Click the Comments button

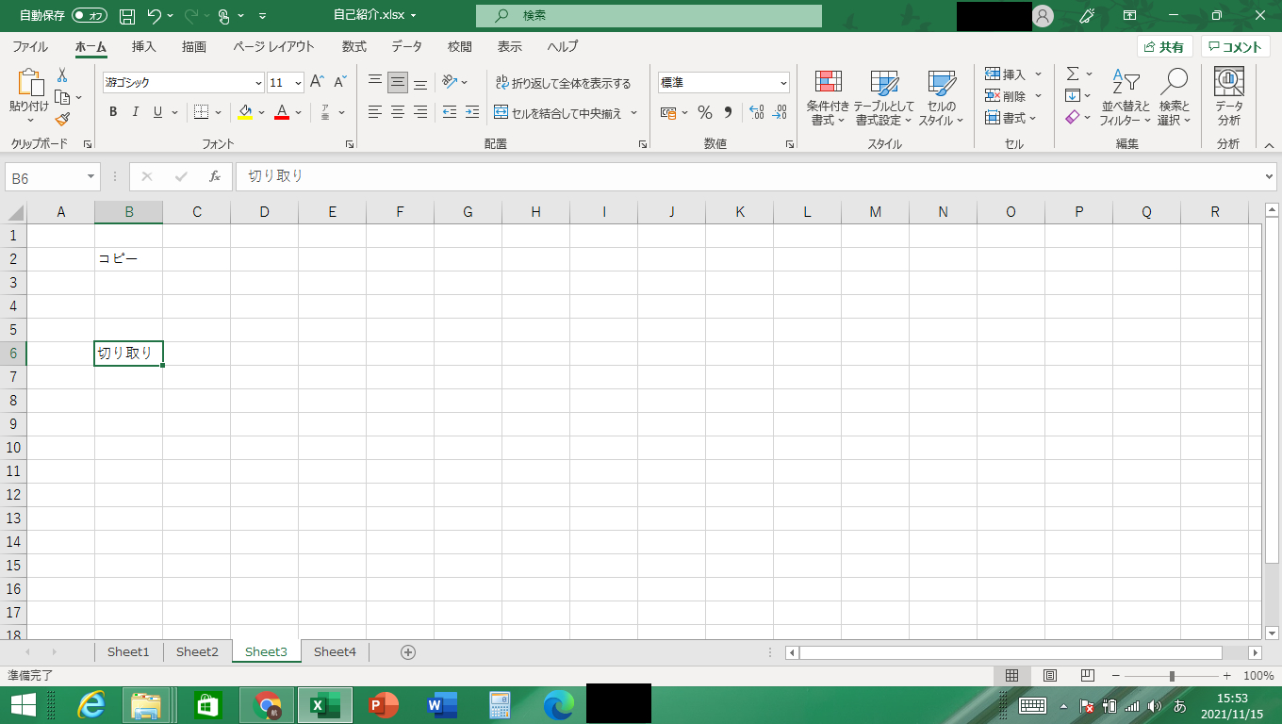[x=1235, y=47]
